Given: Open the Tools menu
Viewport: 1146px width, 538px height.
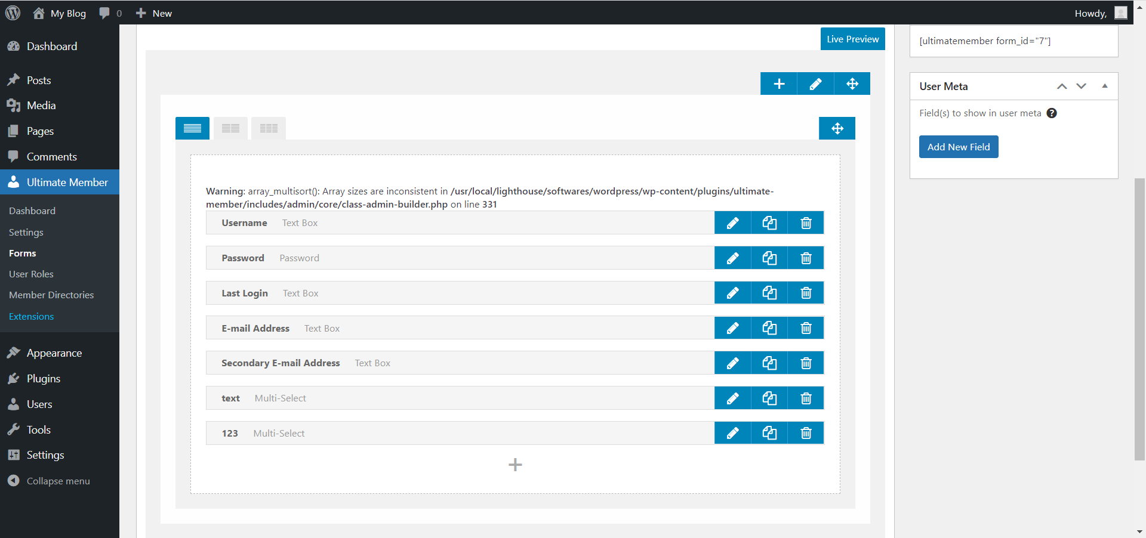Looking at the screenshot, I should (60, 429).
